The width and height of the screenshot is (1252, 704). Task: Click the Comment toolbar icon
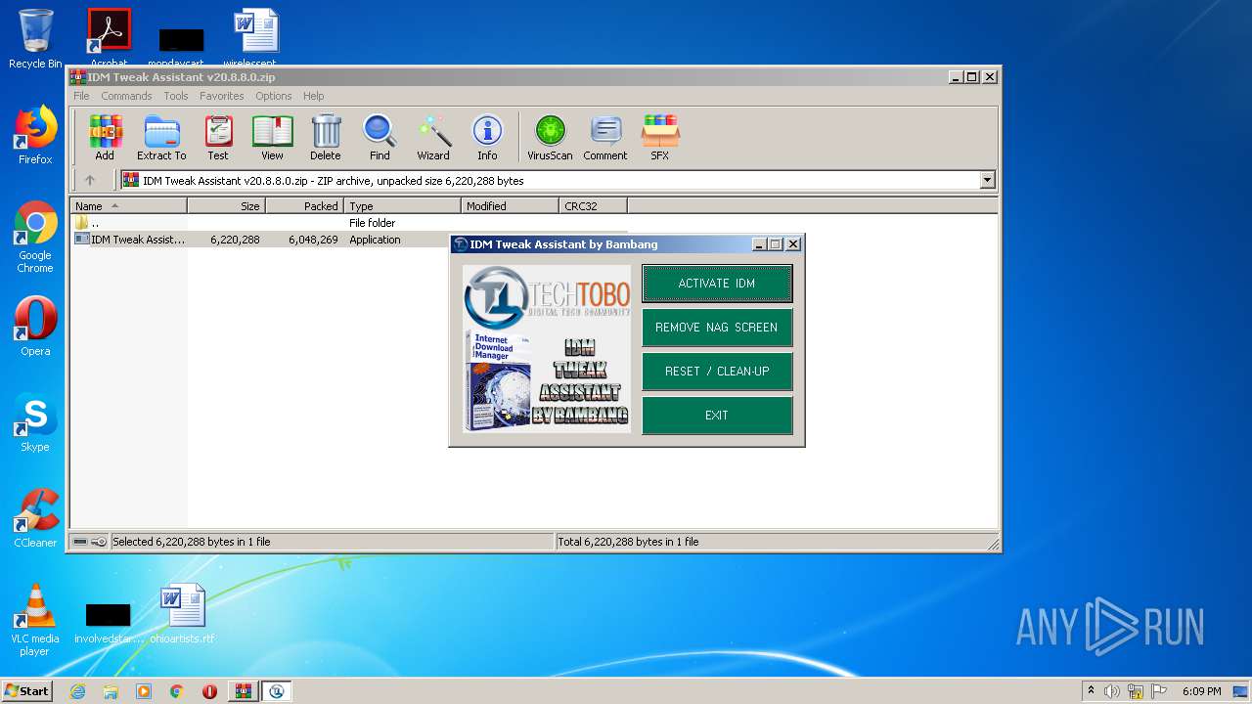pyautogui.click(x=605, y=137)
